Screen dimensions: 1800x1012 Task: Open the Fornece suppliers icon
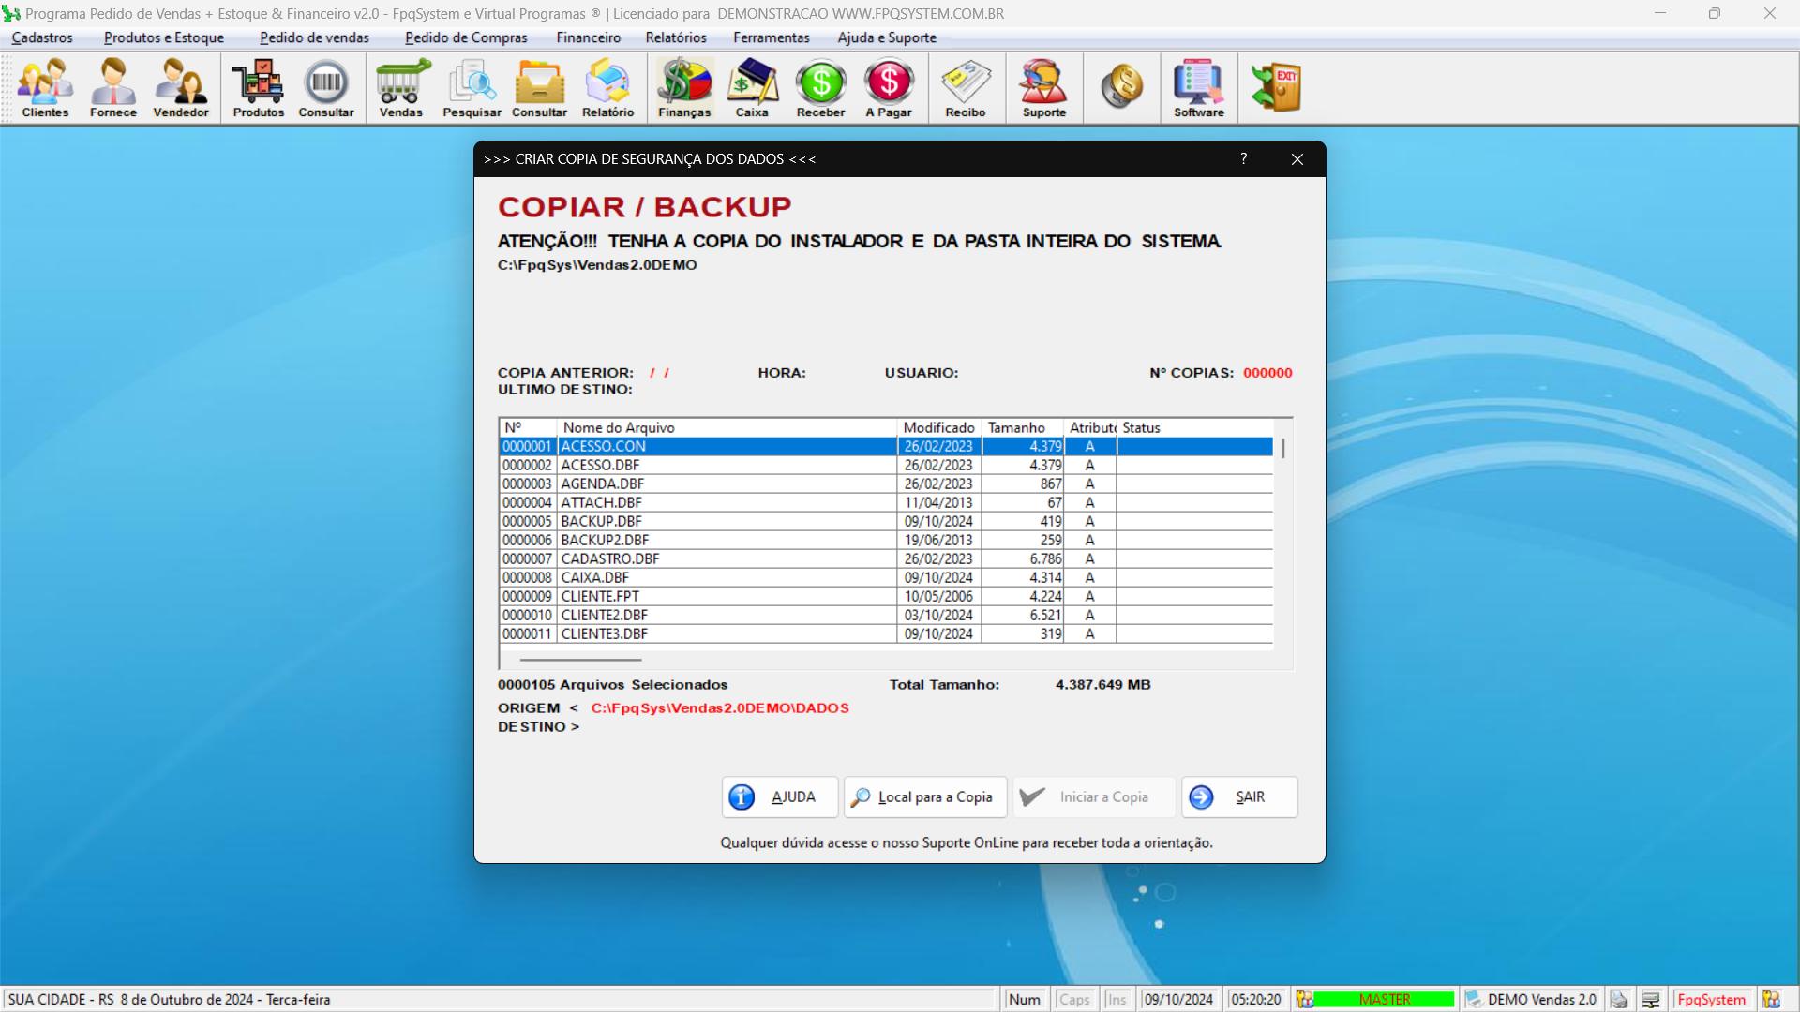click(x=113, y=88)
